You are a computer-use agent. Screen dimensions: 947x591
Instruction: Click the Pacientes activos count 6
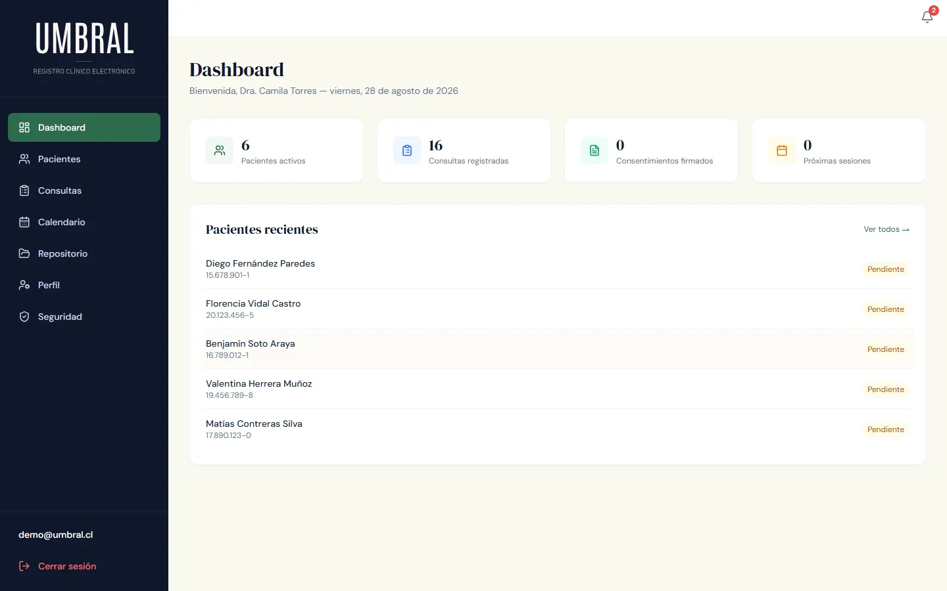tap(245, 145)
